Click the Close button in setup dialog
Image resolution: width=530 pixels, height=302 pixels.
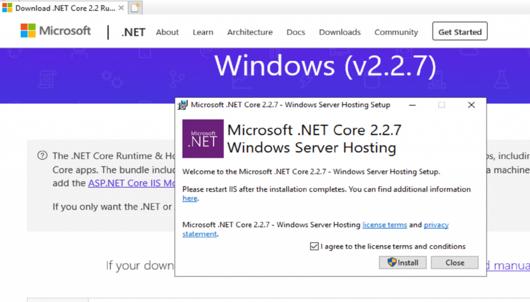[454, 263]
